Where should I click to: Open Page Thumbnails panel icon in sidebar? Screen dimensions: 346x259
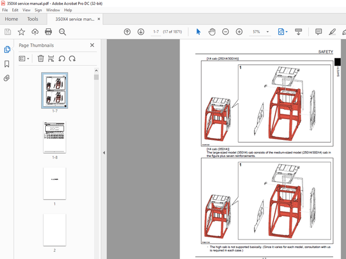(x=7, y=50)
